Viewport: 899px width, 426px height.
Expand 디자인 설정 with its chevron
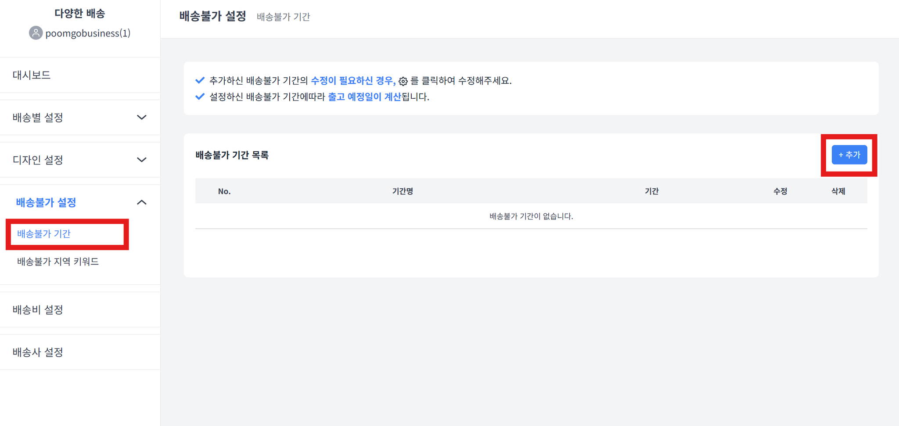141,160
